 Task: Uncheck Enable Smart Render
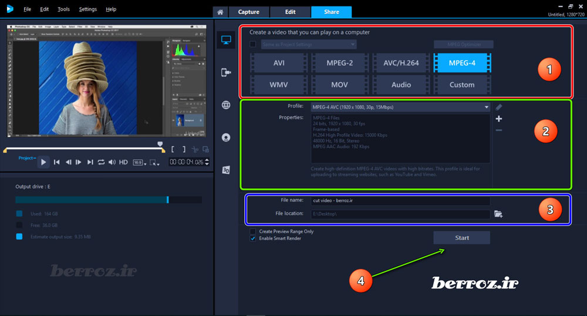point(253,238)
